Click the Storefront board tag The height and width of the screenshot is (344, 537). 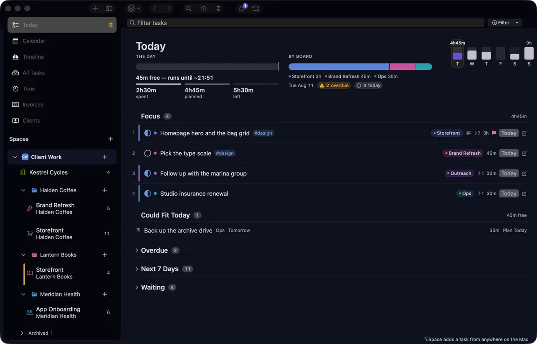point(447,133)
